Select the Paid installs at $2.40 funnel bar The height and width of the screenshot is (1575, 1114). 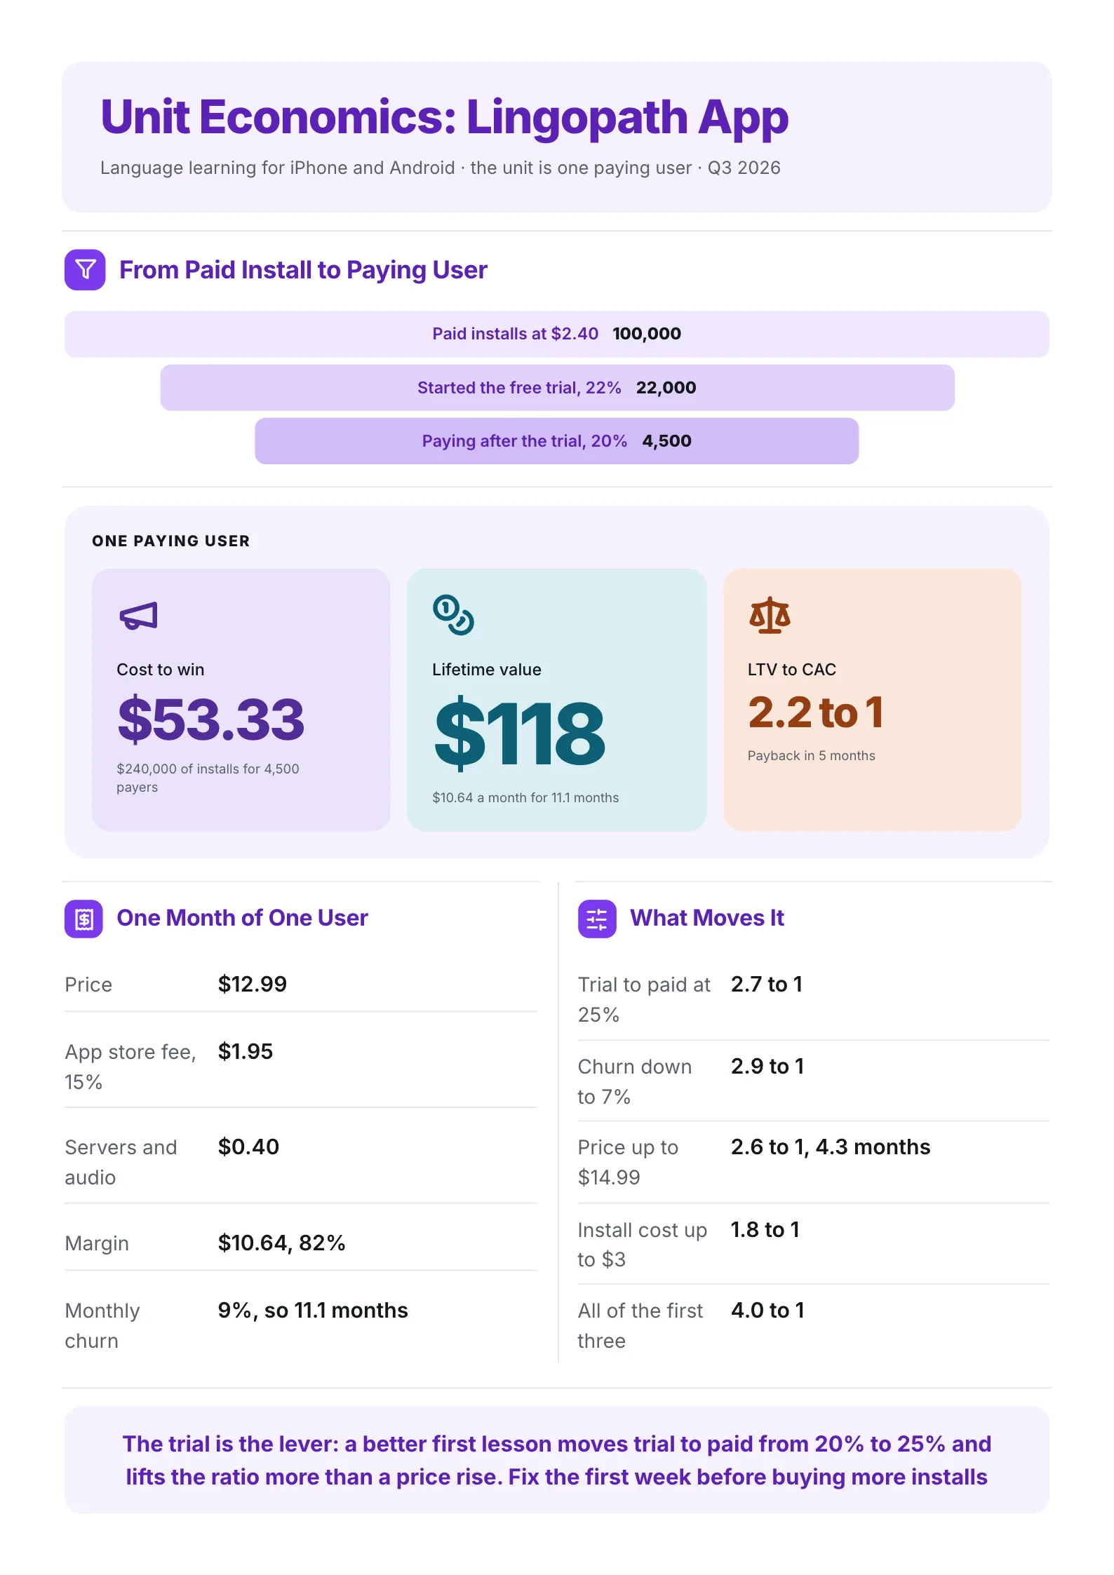coord(557,334)
